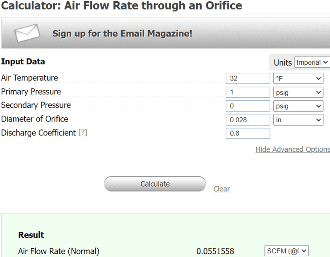
Task: Open the Units system dropdown
Action: [312, 63]
